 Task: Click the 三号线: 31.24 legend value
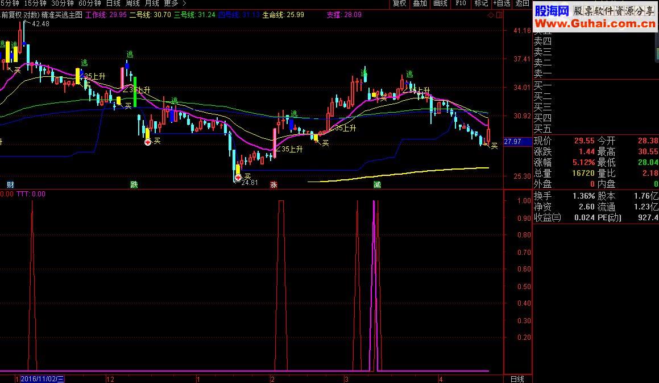194,15
